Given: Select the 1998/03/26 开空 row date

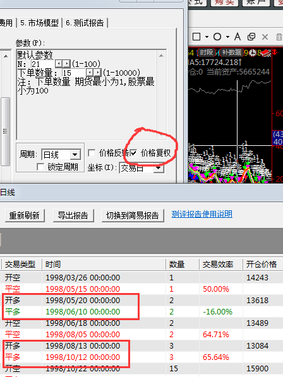Looking at the screenshot, I should tap(83, 277).
